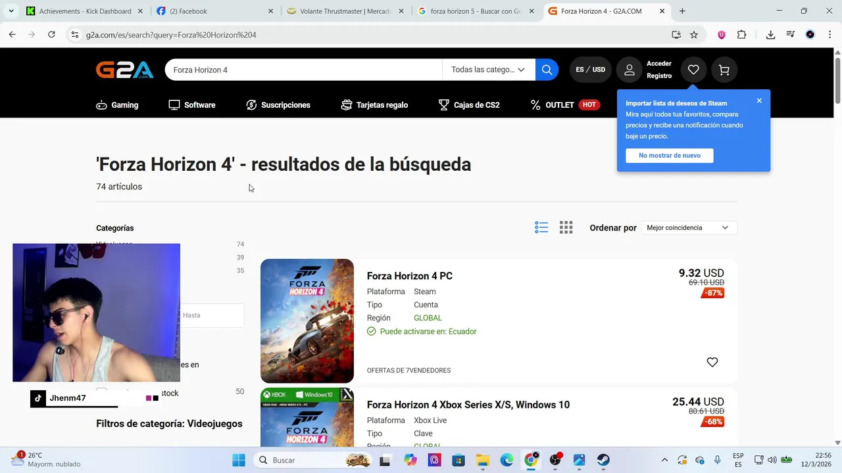This screenshot has width=842, height=473.
Task: Open the Gaming menu
Action: [117, 105]
